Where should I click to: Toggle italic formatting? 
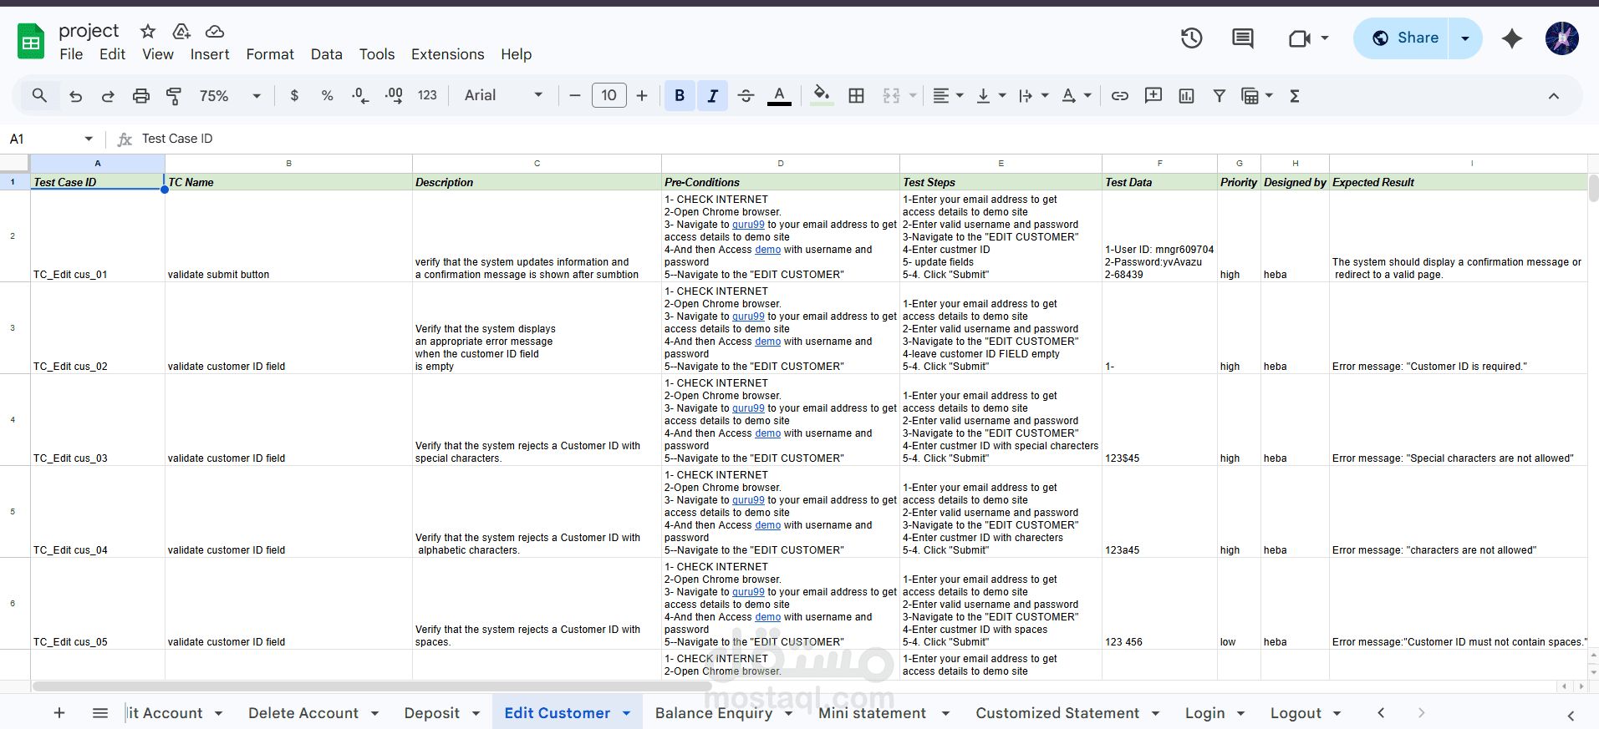[x=712, y=96]
